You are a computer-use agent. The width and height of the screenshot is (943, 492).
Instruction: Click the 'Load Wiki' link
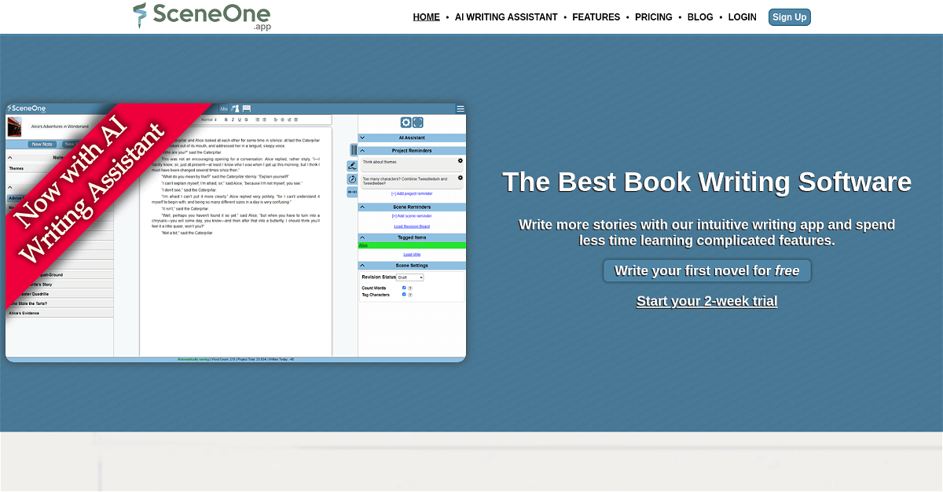pyautogui.click(x=412, y=255)
